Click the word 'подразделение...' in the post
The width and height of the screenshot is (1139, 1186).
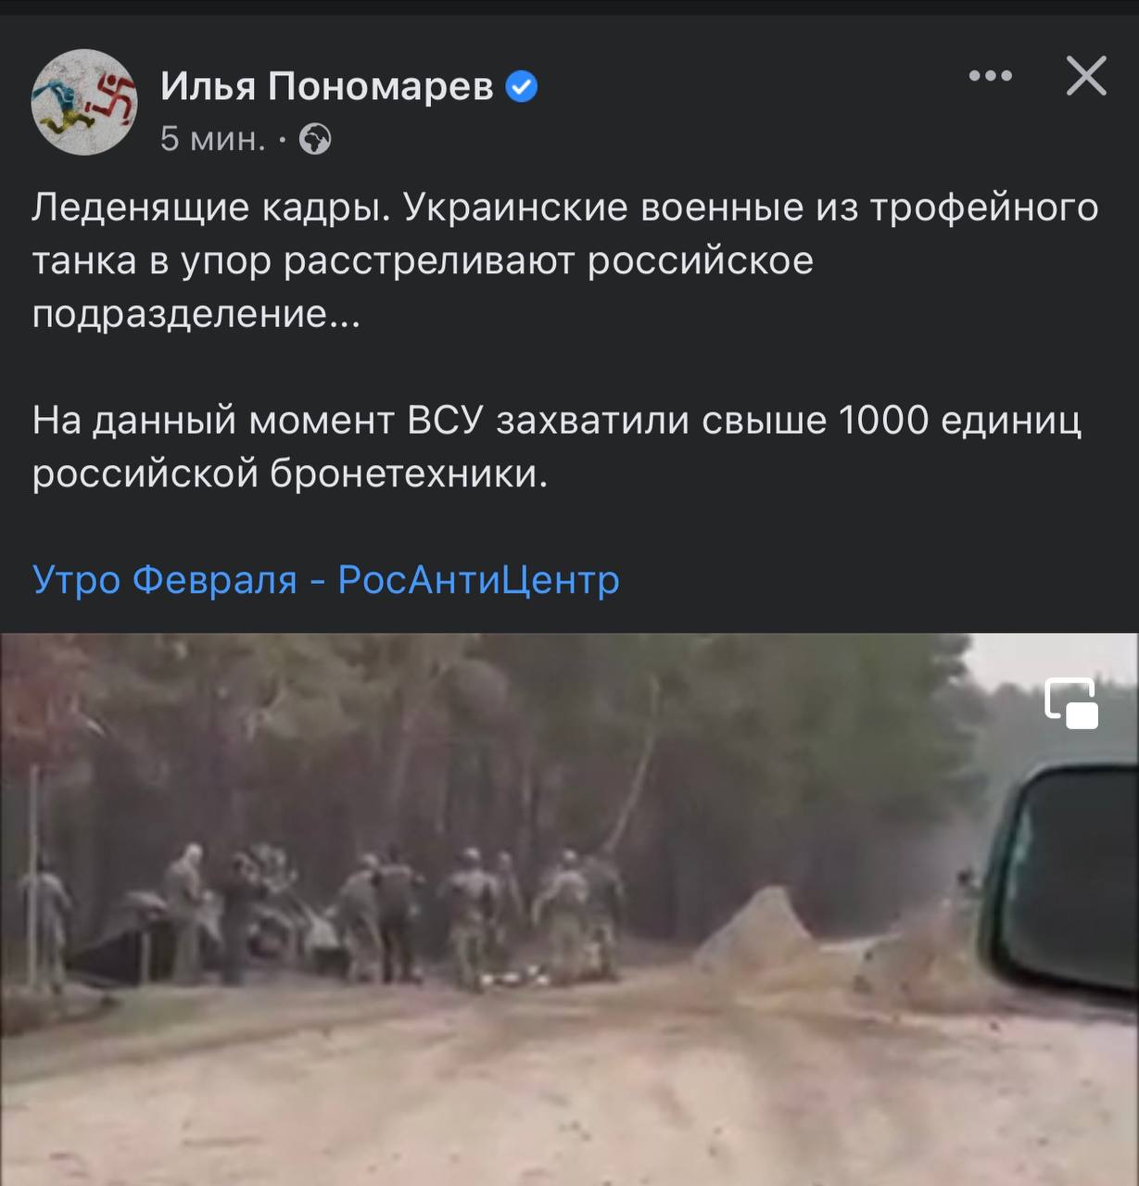click(x=196, y=315)
